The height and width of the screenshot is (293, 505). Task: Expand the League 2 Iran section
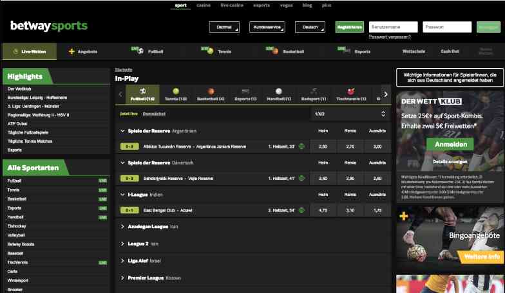pos(122,244)
